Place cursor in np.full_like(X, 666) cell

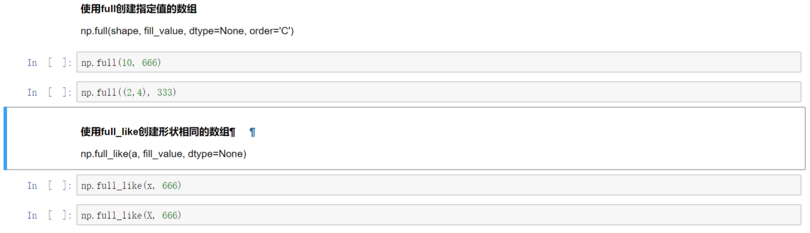coord(437,215)
